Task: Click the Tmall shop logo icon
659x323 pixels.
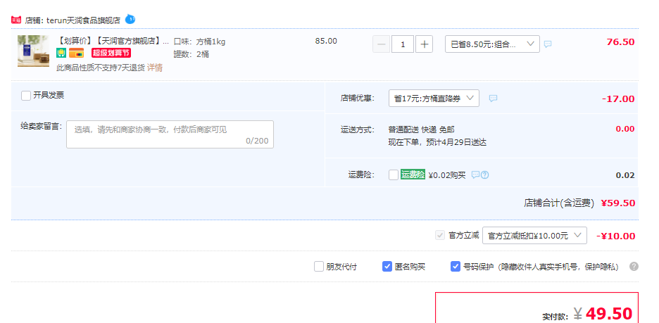Action: click(x=16, y=20)
